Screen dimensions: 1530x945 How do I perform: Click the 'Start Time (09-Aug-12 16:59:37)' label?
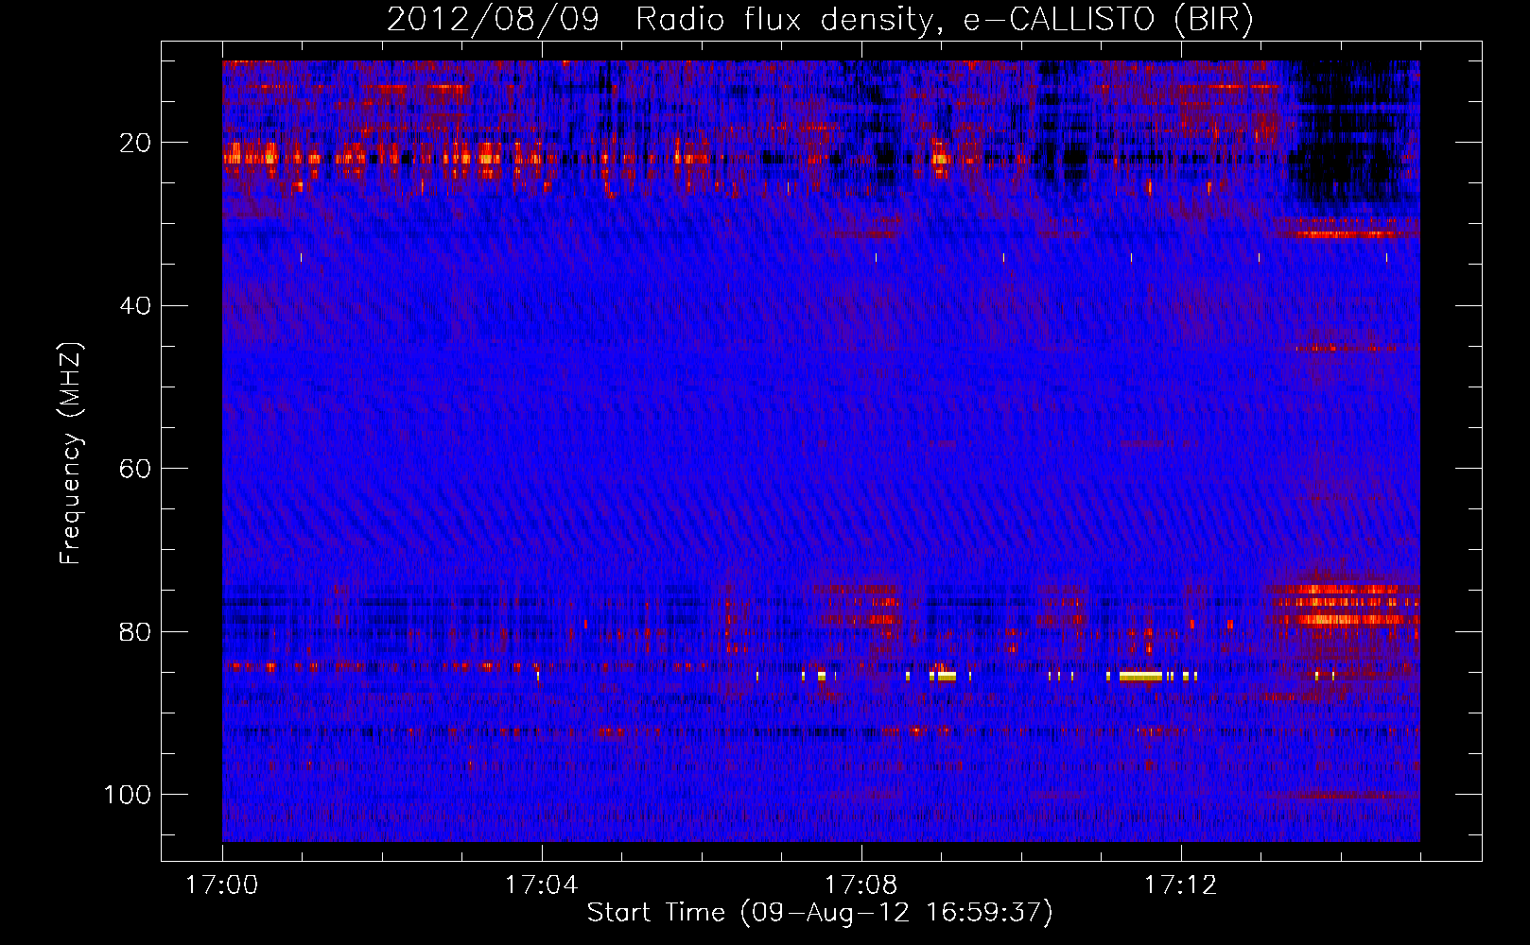point(820,913)
